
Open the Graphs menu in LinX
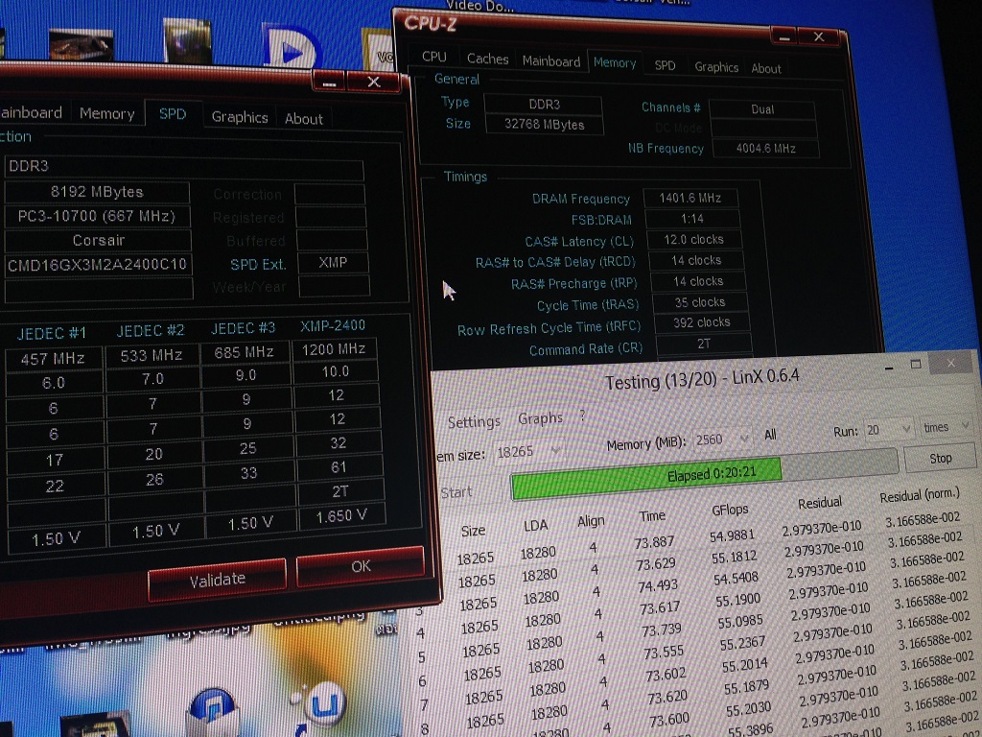pyautogui.click(x=540, y=418)
